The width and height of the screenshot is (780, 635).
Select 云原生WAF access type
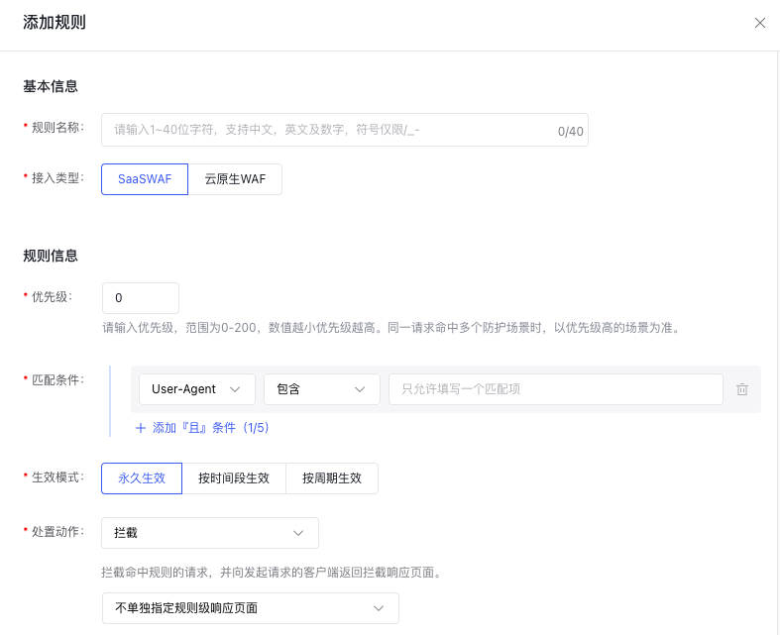pos(235,179)
